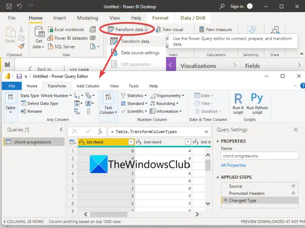Open the 1st chord column filter dropdown
The width and height of the screenshot is (305, 228).
point(131,142)
